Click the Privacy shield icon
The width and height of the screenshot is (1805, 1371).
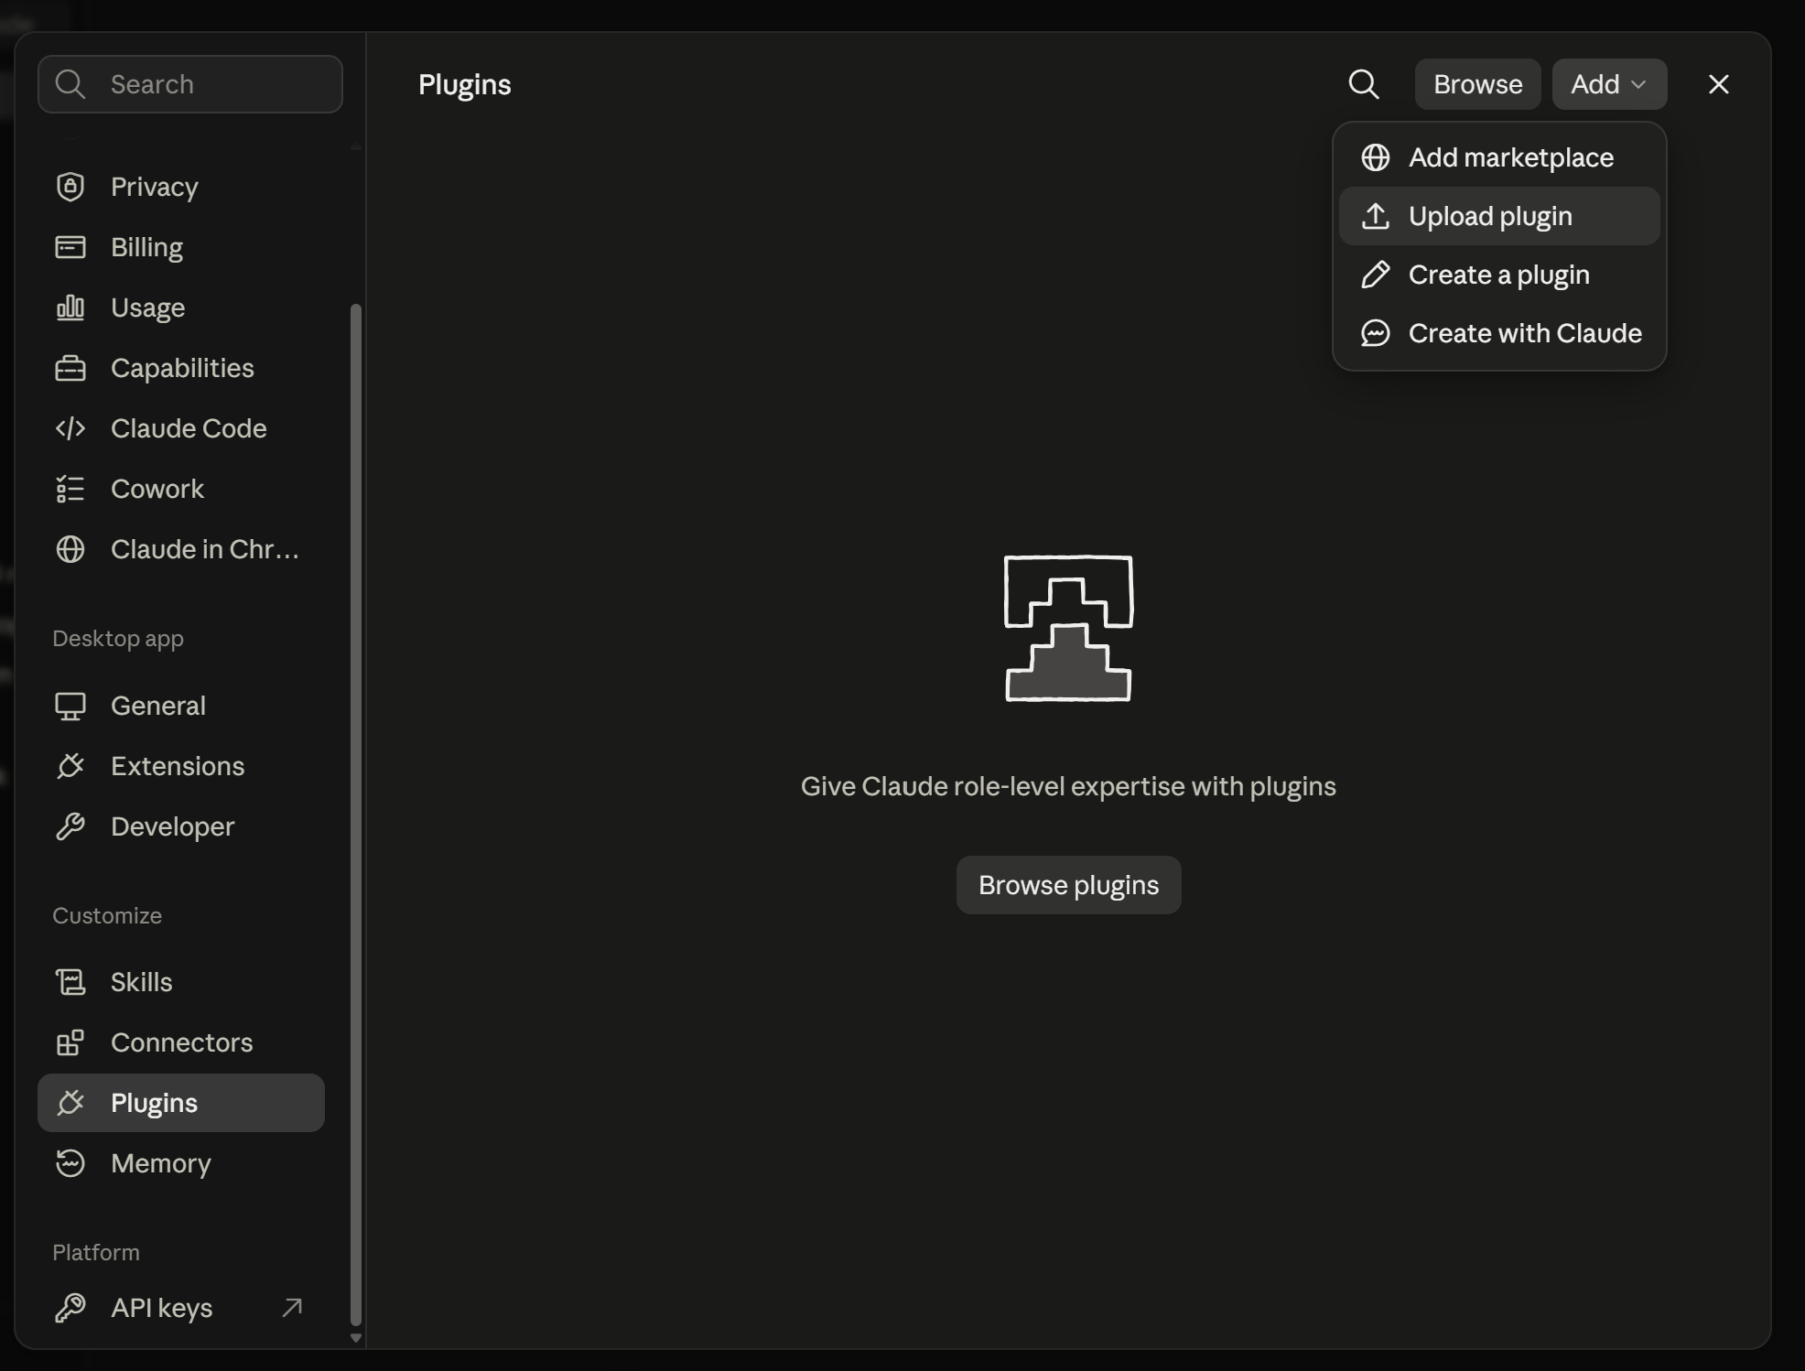click(70, 187)
